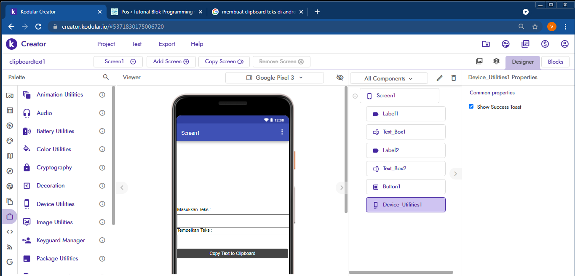Search the Palette with the magnifier icon

pos(106,77)
